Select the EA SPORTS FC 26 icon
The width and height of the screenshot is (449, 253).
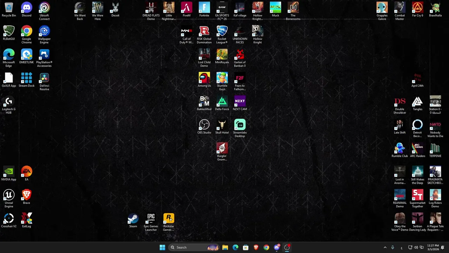click(222, 11)
